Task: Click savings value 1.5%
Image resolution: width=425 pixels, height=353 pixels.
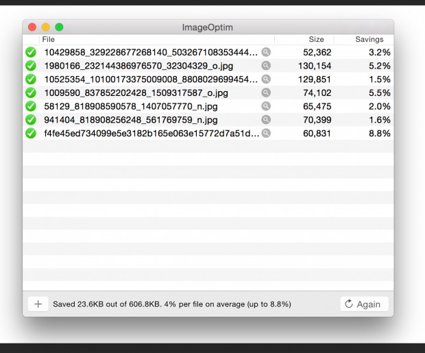Action: (380, 79)
